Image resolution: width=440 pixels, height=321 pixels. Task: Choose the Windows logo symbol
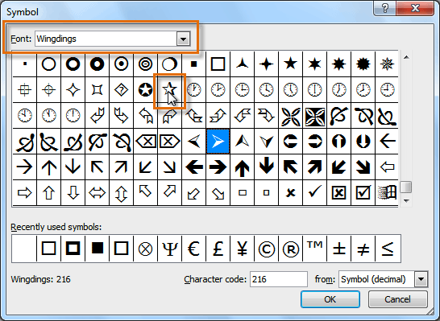[387, 192]
